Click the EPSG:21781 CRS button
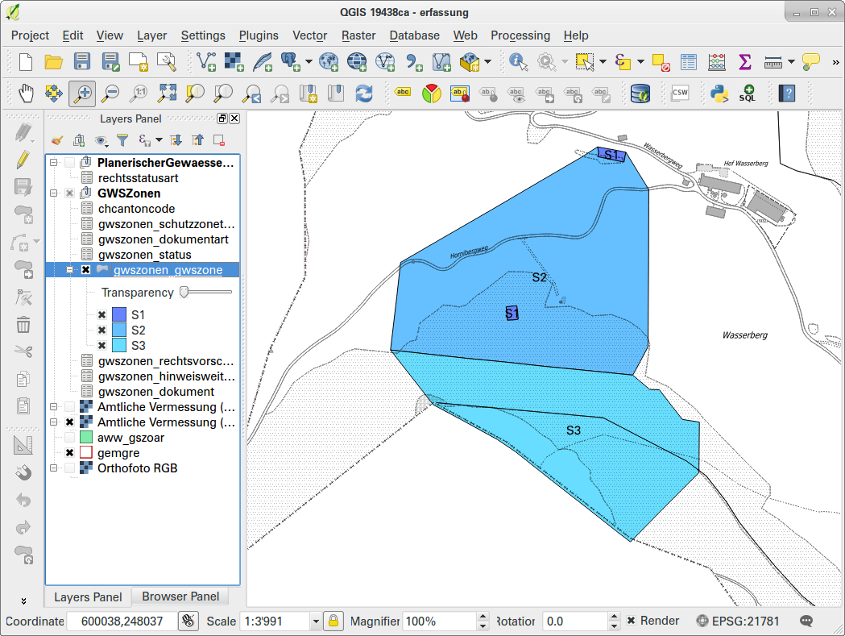 (x=738, y=621)
